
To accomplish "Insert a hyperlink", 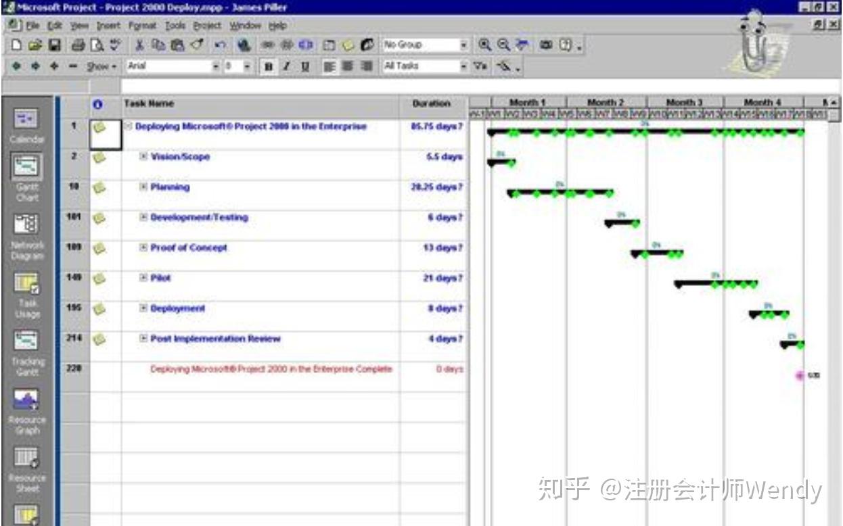I will 244,45.
